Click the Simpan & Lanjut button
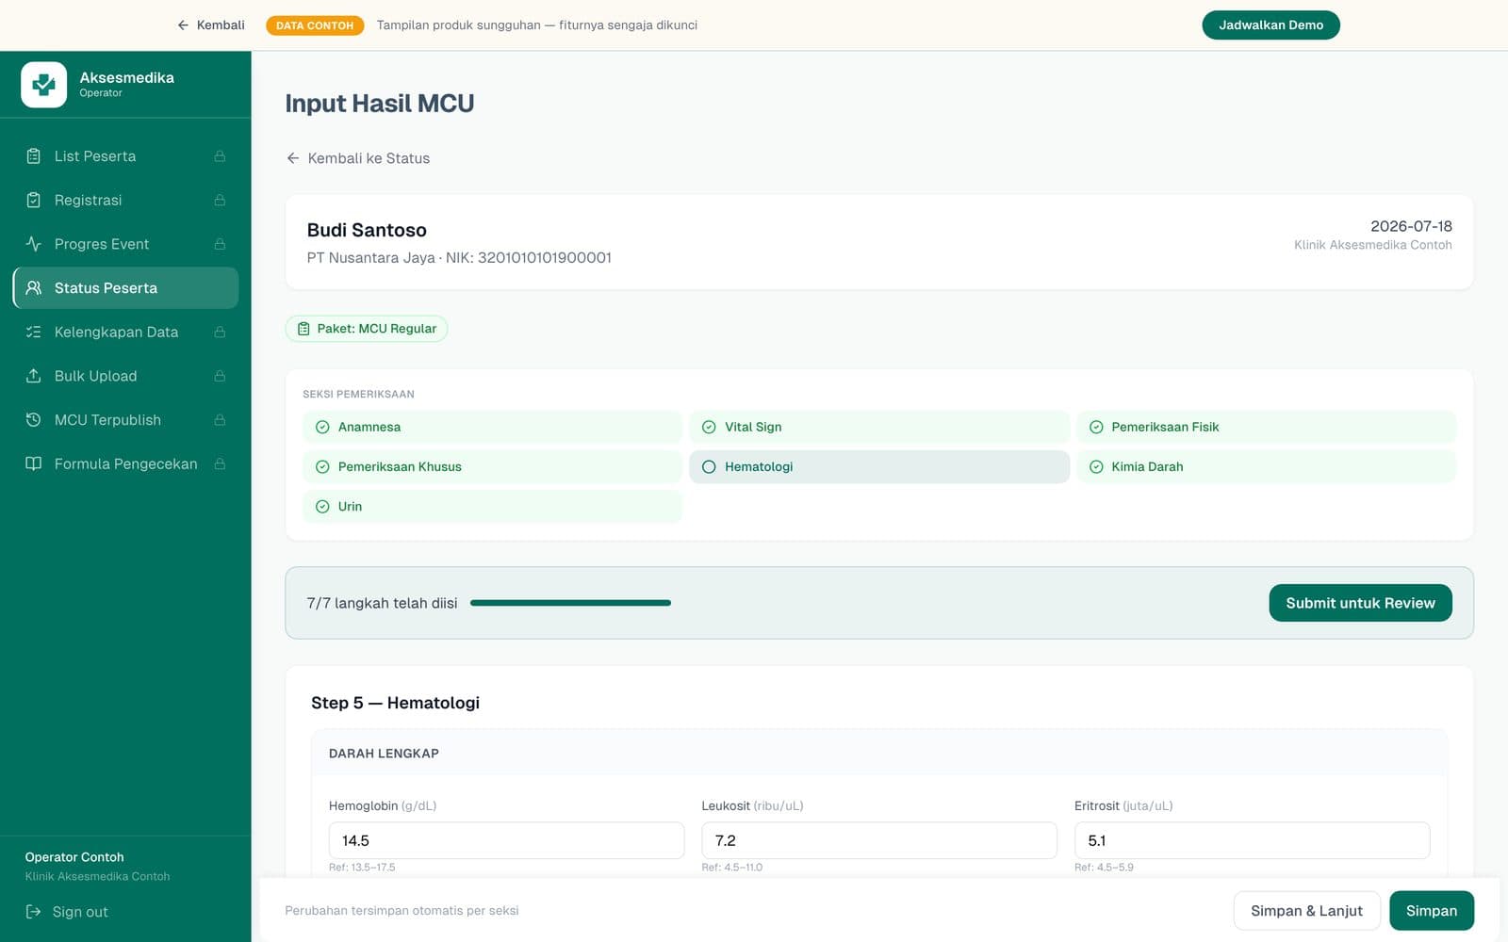Viewport: 1508px width, 942px height. click(1306, 911)
